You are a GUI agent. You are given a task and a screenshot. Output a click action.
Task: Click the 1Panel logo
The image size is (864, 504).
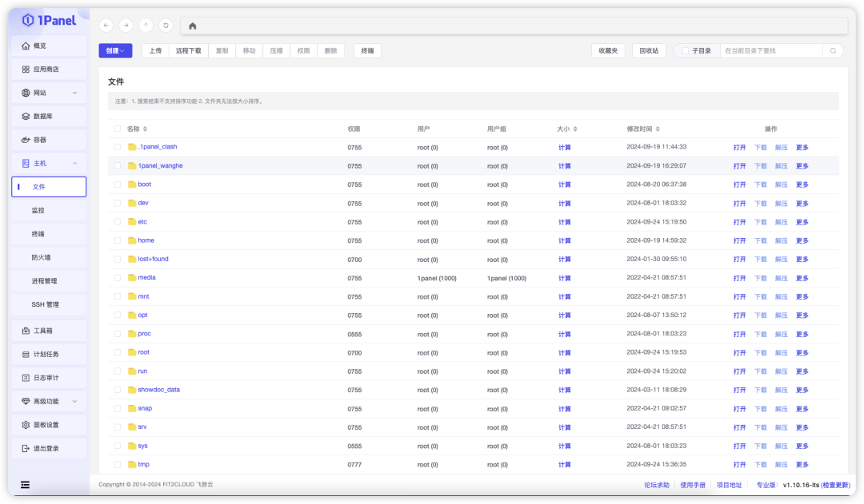click(x=49, y=20)
